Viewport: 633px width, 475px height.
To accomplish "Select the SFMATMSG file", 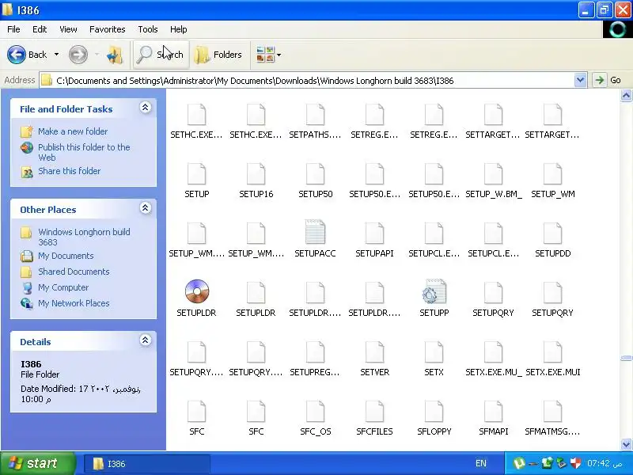I will pyautogui.click(x=552, y=416).
